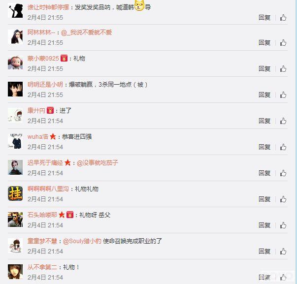Click the red envelope badge beside 康廾円
Viewport: 297px width, 284px height.
pyautogui.click(x=50, y=110)
